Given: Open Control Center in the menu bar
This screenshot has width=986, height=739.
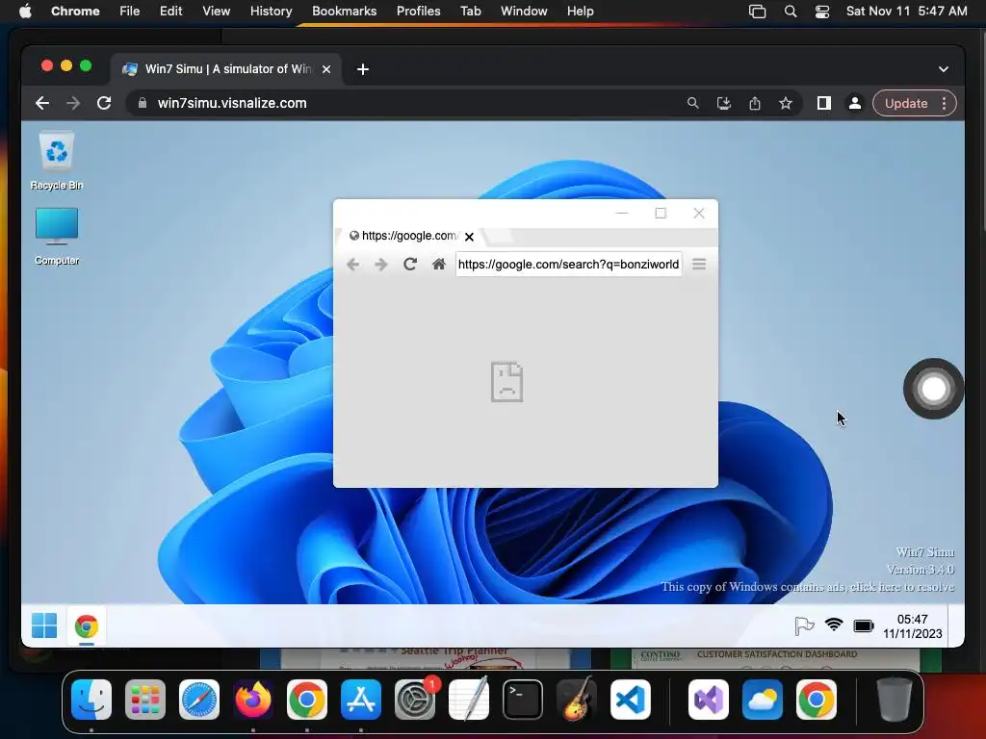Looking at the screenshot, I should pos(822,12).
